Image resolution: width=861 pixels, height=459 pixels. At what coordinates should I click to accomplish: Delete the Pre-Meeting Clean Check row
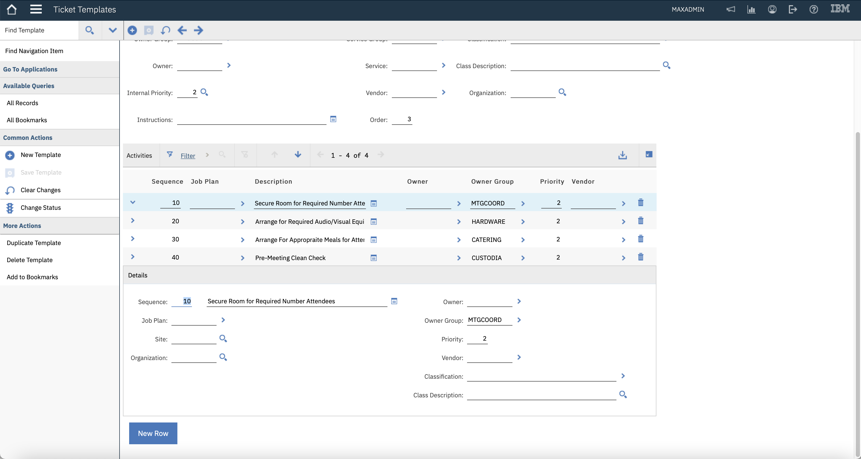(640, 257)
